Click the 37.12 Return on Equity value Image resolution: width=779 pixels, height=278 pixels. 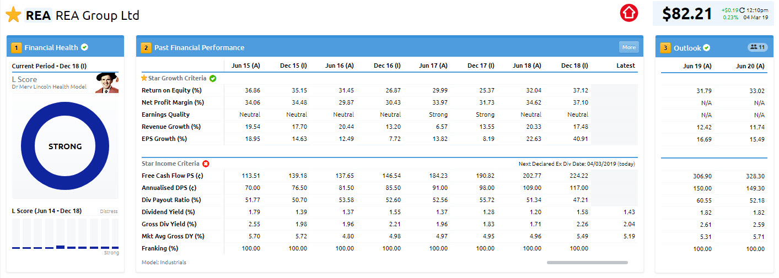(x=581, y=90)
